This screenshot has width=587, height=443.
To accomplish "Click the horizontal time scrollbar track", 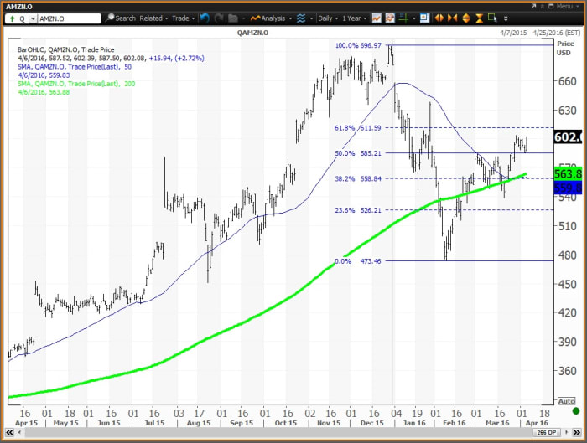I will [x=277, y=433].
